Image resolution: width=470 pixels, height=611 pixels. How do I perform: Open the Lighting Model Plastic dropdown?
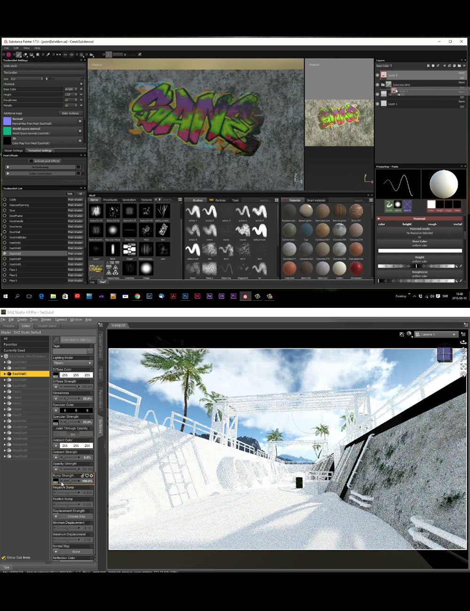tap(73, 363)
